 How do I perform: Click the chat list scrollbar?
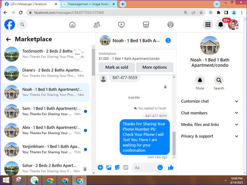pos(93,62)
